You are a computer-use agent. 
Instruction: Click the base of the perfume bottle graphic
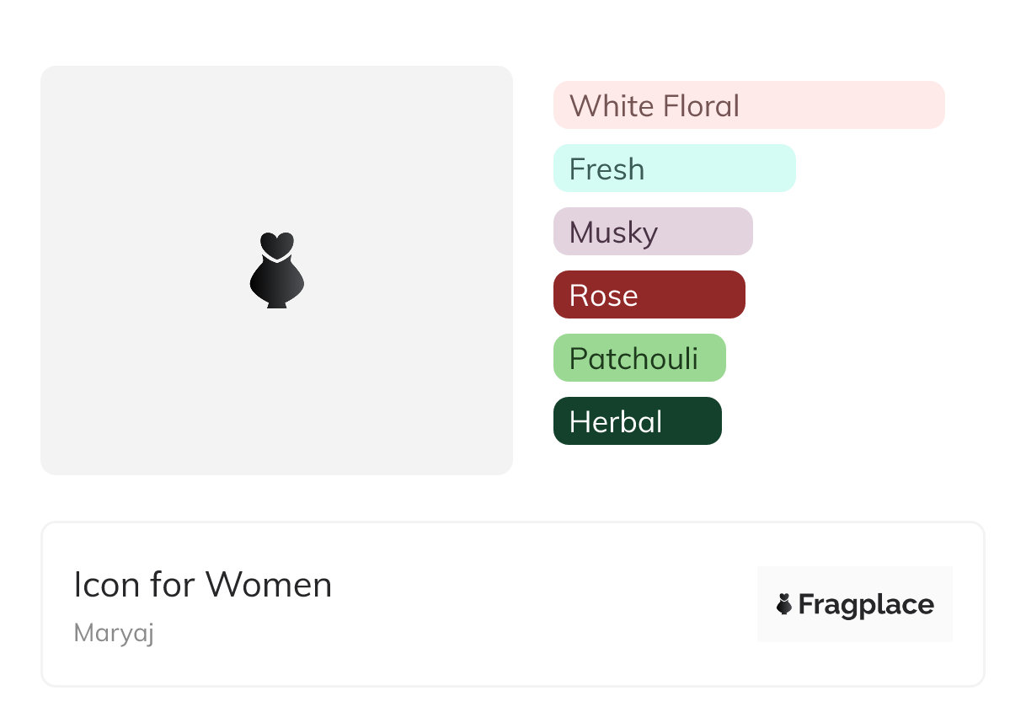[276, 302]
